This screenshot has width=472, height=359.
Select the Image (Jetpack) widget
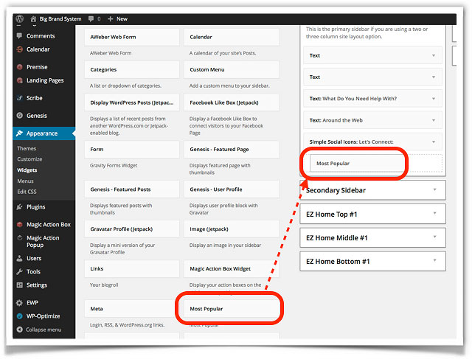point(231,229)
